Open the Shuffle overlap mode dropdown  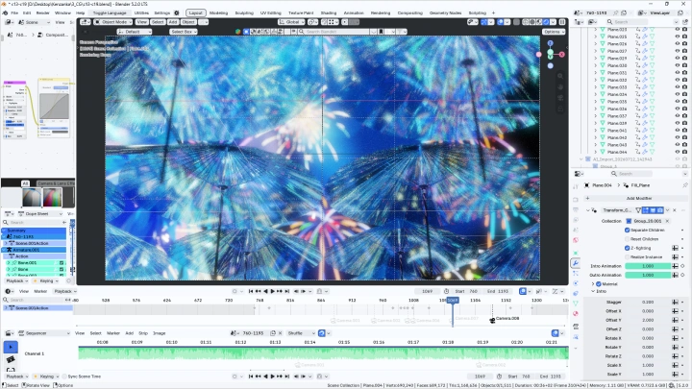tap(301, 333)
